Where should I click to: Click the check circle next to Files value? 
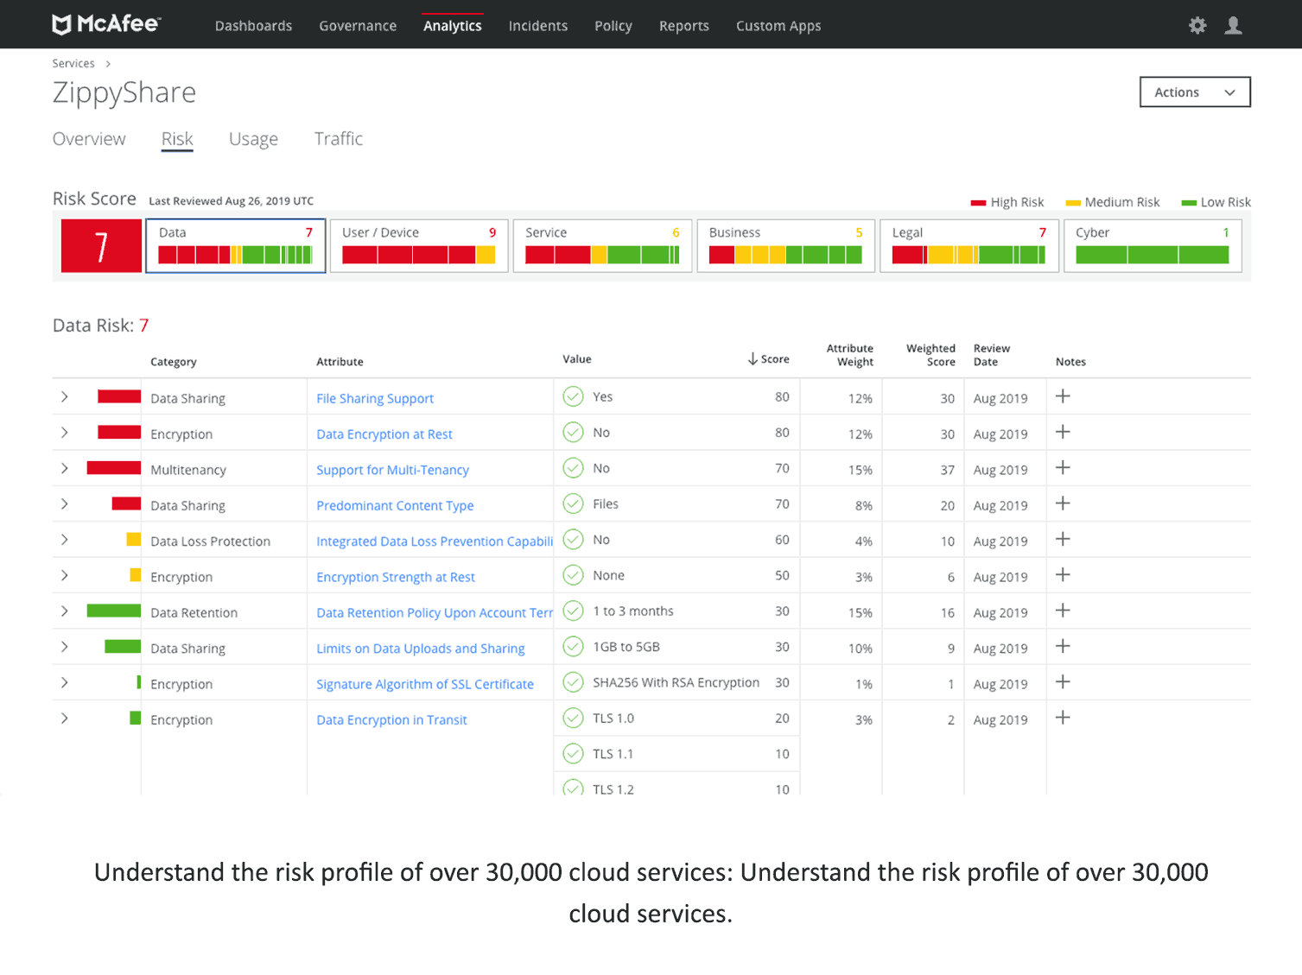tap(573, 503)
